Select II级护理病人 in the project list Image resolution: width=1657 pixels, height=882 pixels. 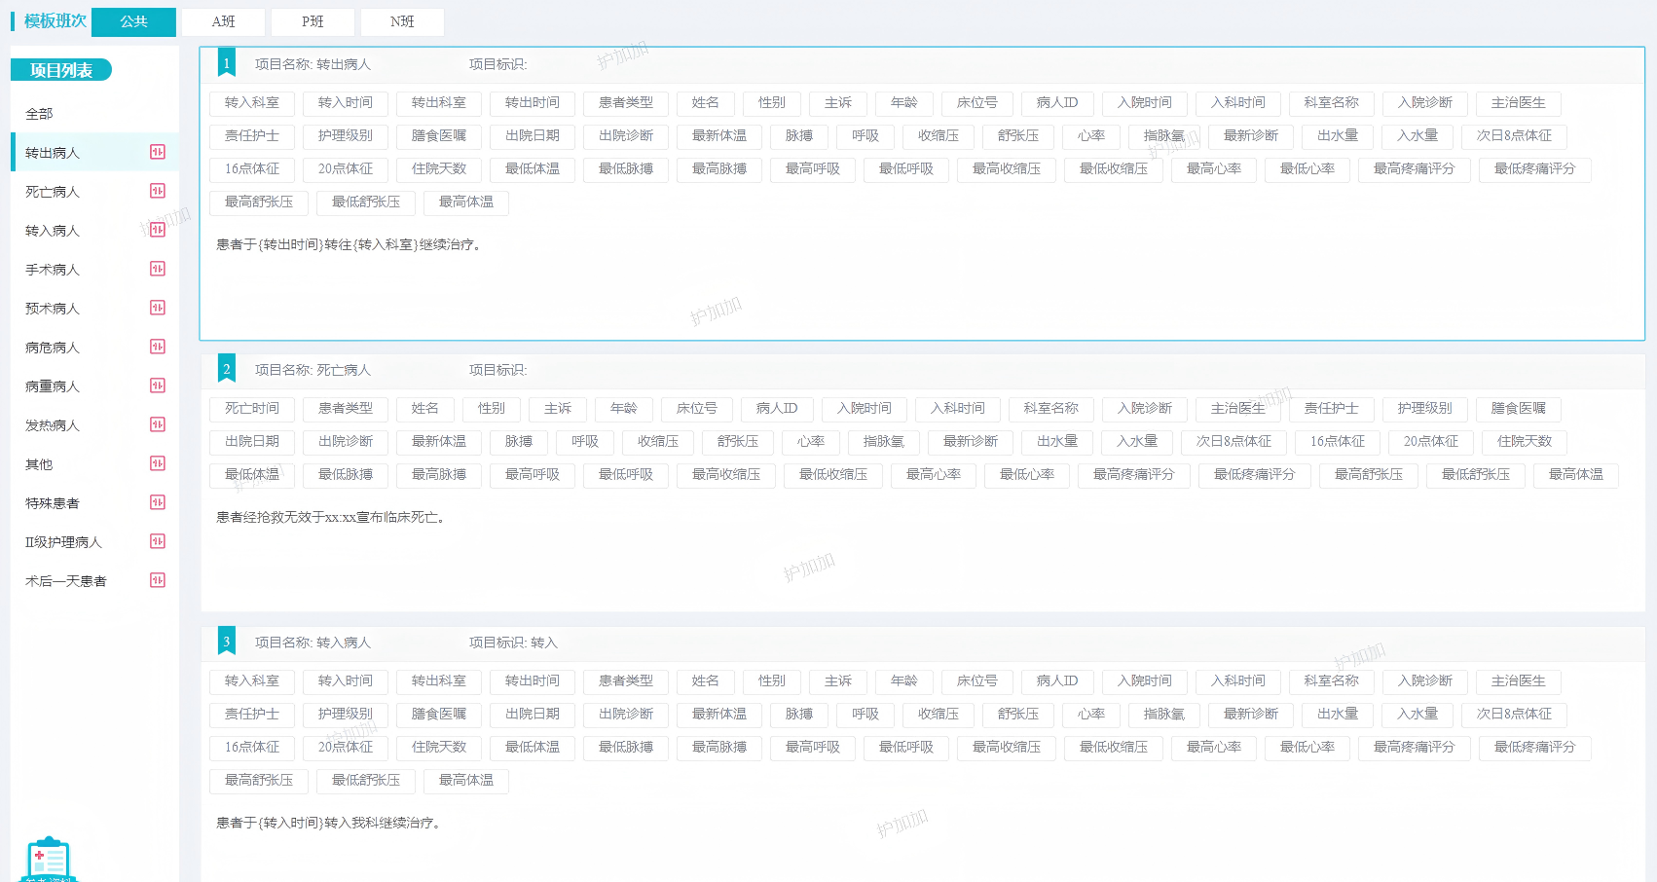tap(94, 542)
